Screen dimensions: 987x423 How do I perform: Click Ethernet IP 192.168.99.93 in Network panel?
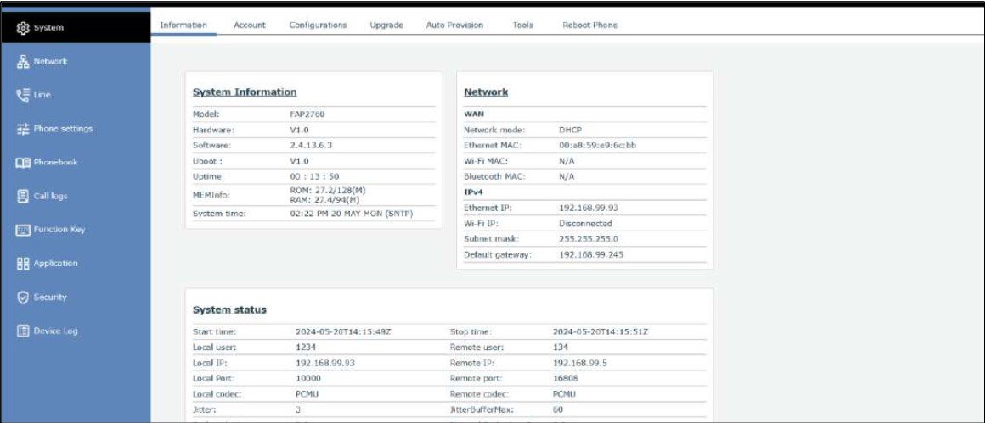click(x=587, y=208)
